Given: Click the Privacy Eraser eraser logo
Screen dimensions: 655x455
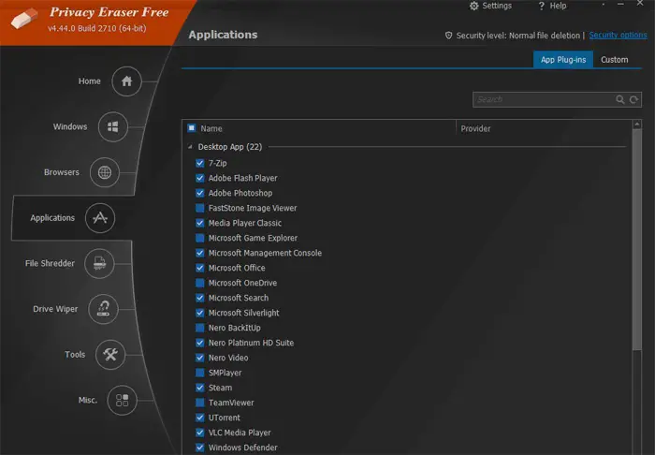Looking at the screenshot, I should [x=23, y=19].
